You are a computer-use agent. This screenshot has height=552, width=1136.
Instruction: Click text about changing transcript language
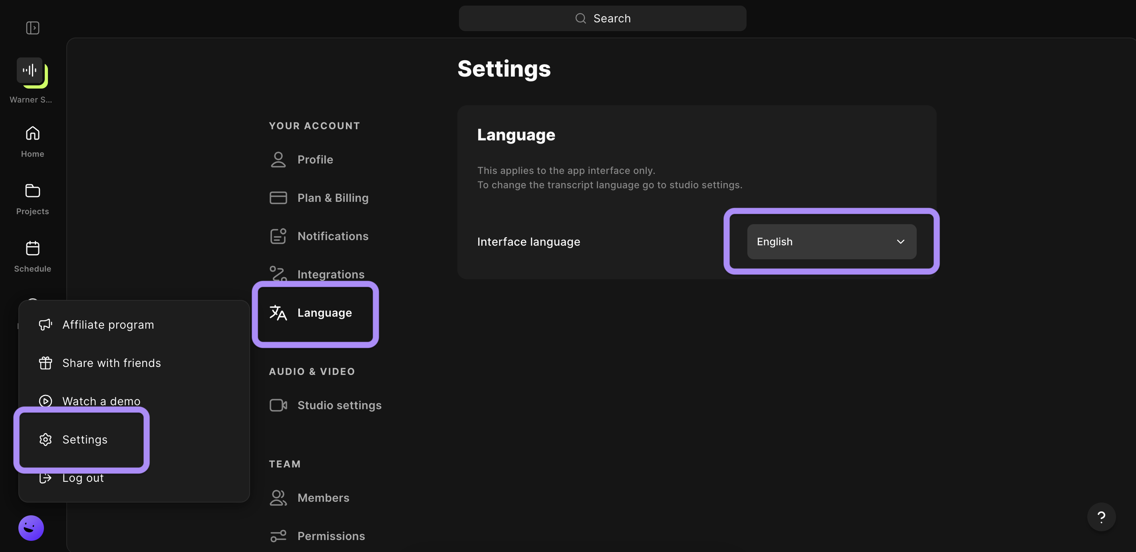(x=610, y=185)
